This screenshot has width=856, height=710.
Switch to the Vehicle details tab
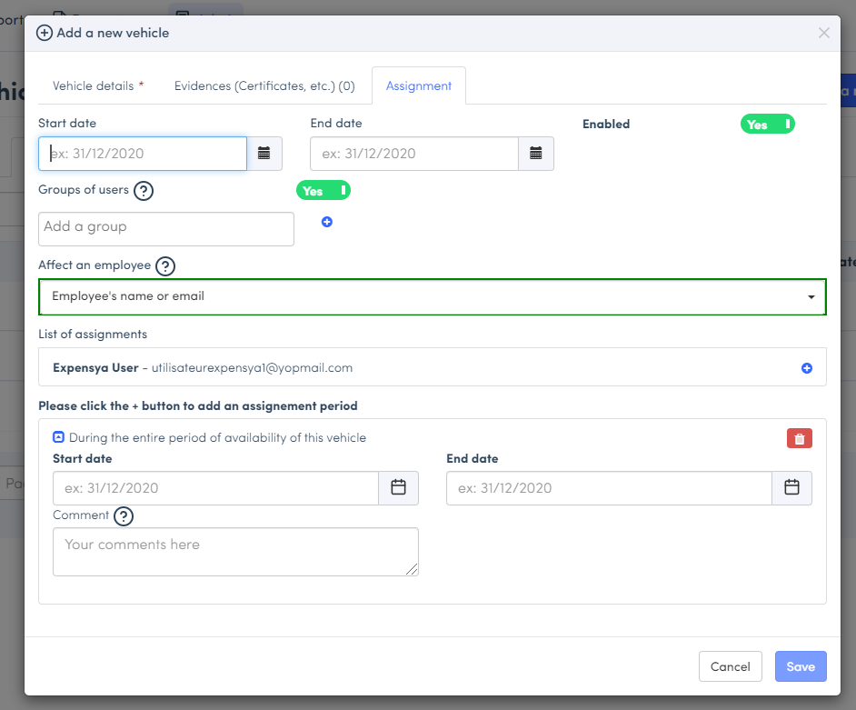pyautogui.click(x=98, y=86)
